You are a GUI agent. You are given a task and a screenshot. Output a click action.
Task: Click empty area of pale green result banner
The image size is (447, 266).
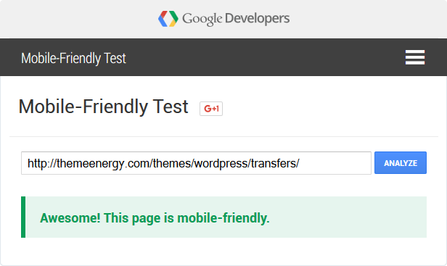tap(348, 217)
